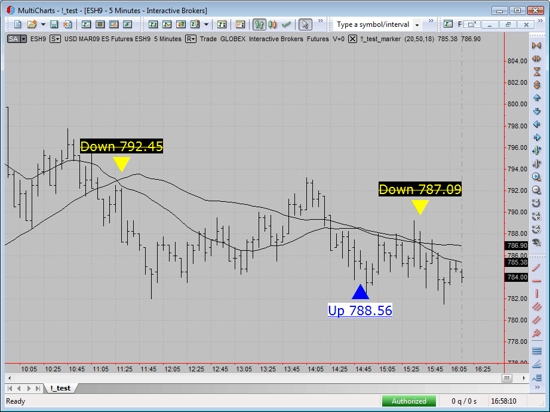Click the shift chart right arrow icon
This screenshot has height=412, width=550.
(x=537, y=137)
